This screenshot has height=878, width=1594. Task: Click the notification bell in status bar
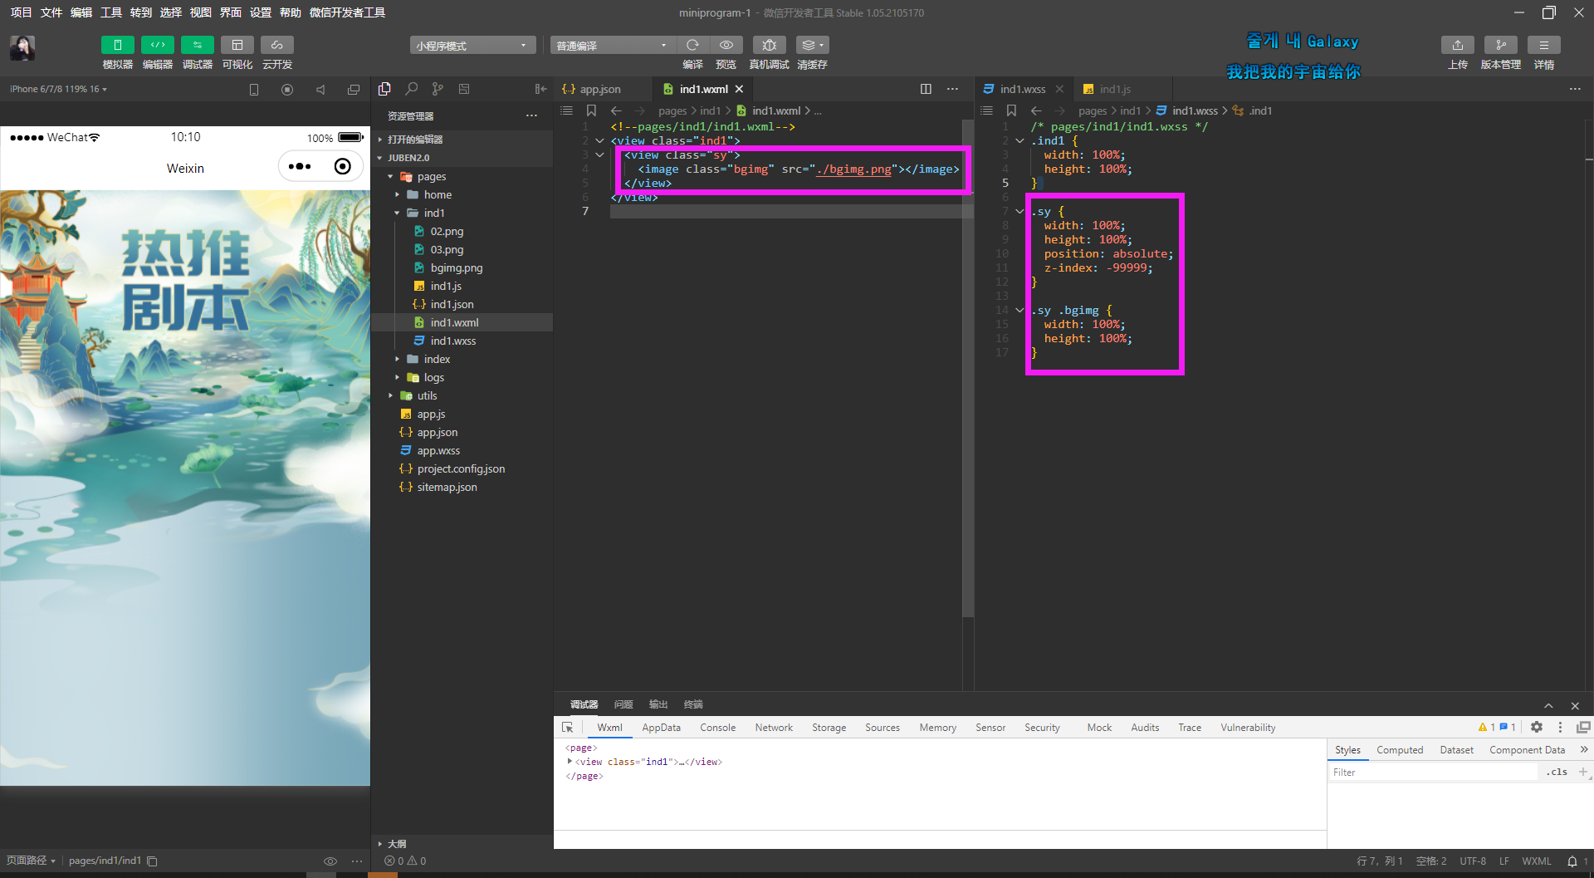coord(1572,861)
